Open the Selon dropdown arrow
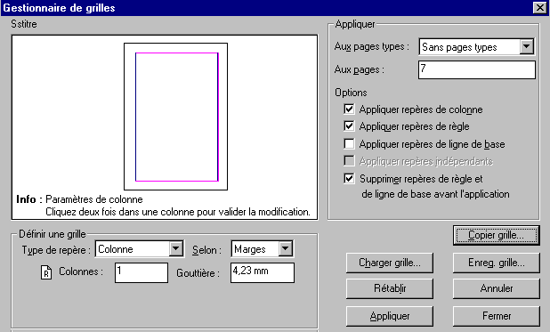The width and height of the screenshot is (550, 332). point(286,249)
